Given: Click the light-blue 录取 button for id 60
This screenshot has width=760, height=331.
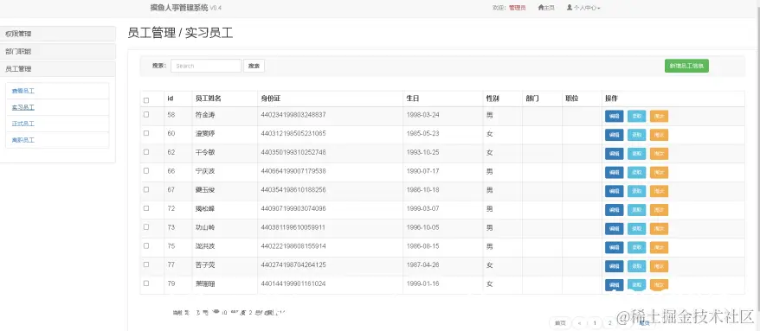Looking at the screenshot, I should (636, 135).
